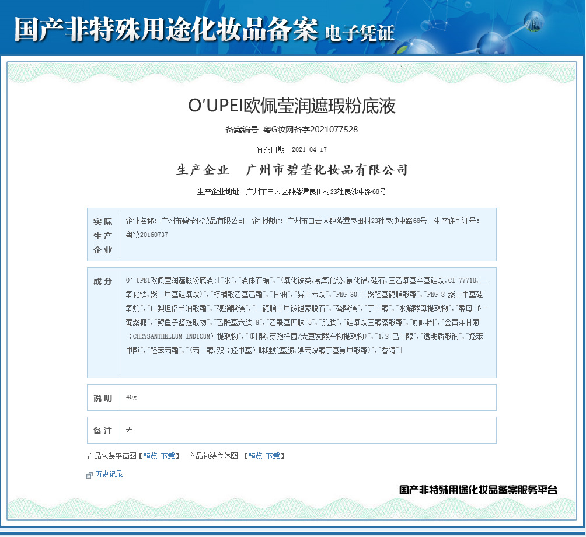Click 下载 link for 产品包装平面图
This screenshot has height=537, width=586.
(x=168, y=456)
